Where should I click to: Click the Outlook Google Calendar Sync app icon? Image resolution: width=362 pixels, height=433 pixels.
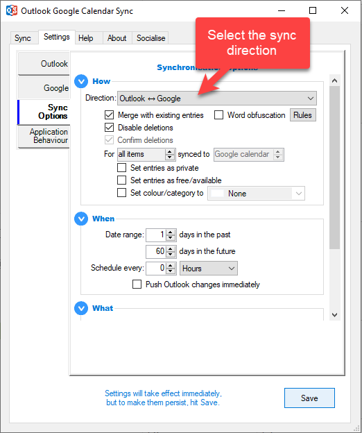tap(12, 11)
